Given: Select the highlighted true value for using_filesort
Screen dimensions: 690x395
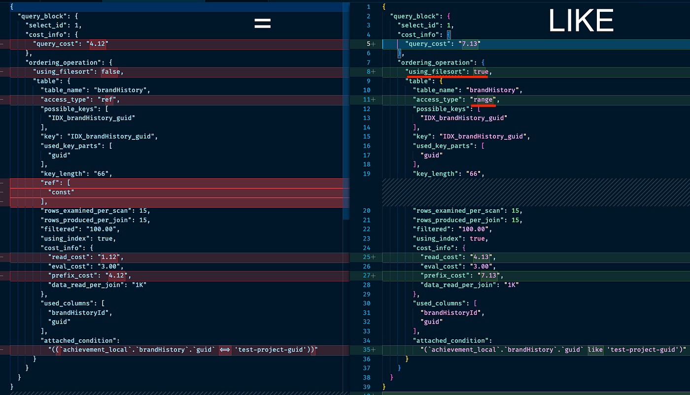Looking at the screenshot, I should pos(481,71).
